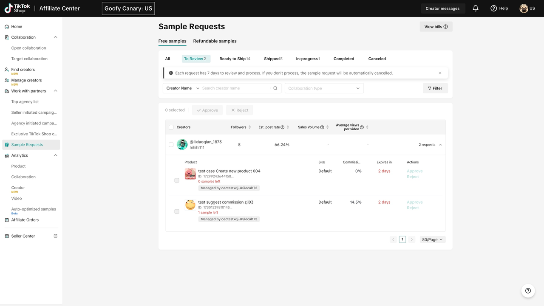Check the @lixiaoqian_1873 creator checkbox
The image size is (544, 306).
(171, 145)
